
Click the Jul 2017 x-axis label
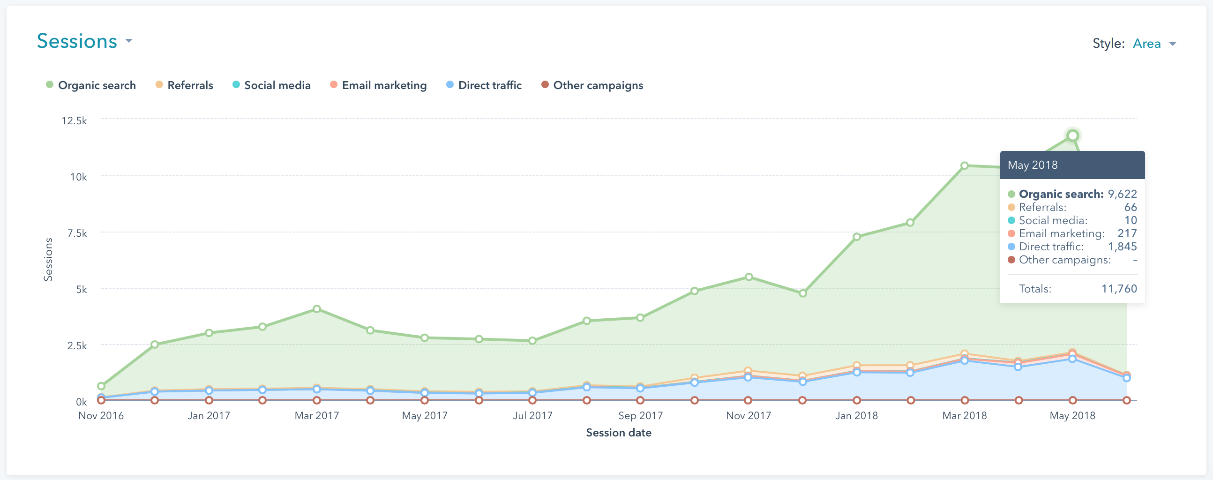click(532, 415)
